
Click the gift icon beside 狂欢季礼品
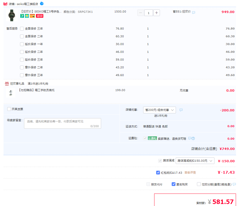[7, 84]
